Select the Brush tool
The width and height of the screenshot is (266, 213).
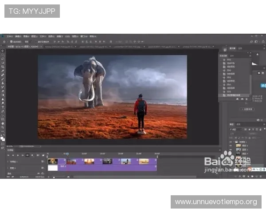tap(3, 79)
